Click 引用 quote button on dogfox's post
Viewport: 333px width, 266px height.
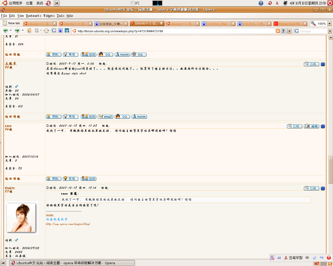(311, 188)
